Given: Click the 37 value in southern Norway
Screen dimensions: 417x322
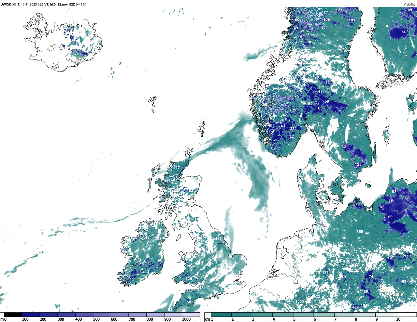Looking at the screenshot, I should tap(292, 129).
